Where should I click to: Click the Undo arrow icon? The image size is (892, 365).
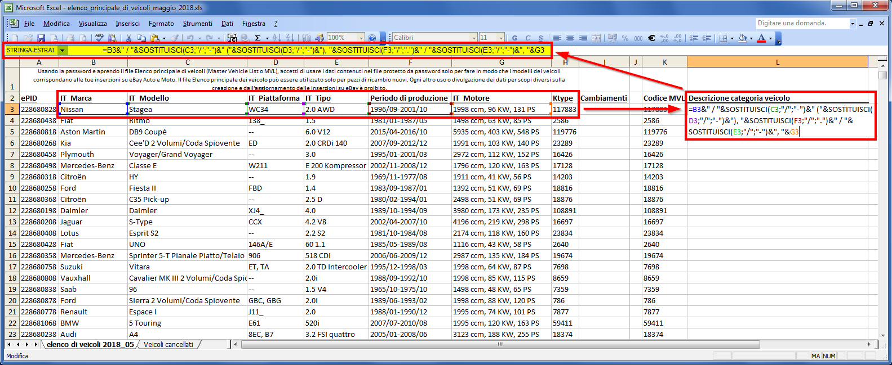pyautogui.click(x=190, y=38)
